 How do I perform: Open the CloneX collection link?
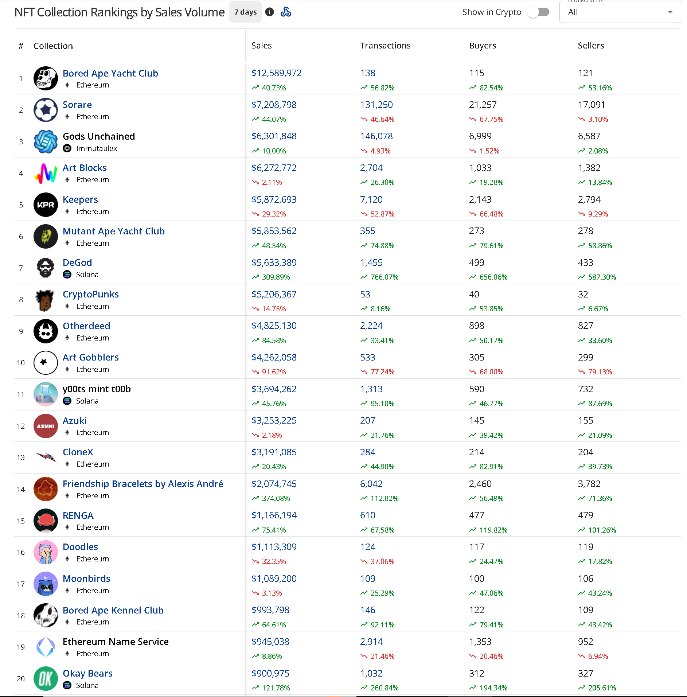click(78, 452)
